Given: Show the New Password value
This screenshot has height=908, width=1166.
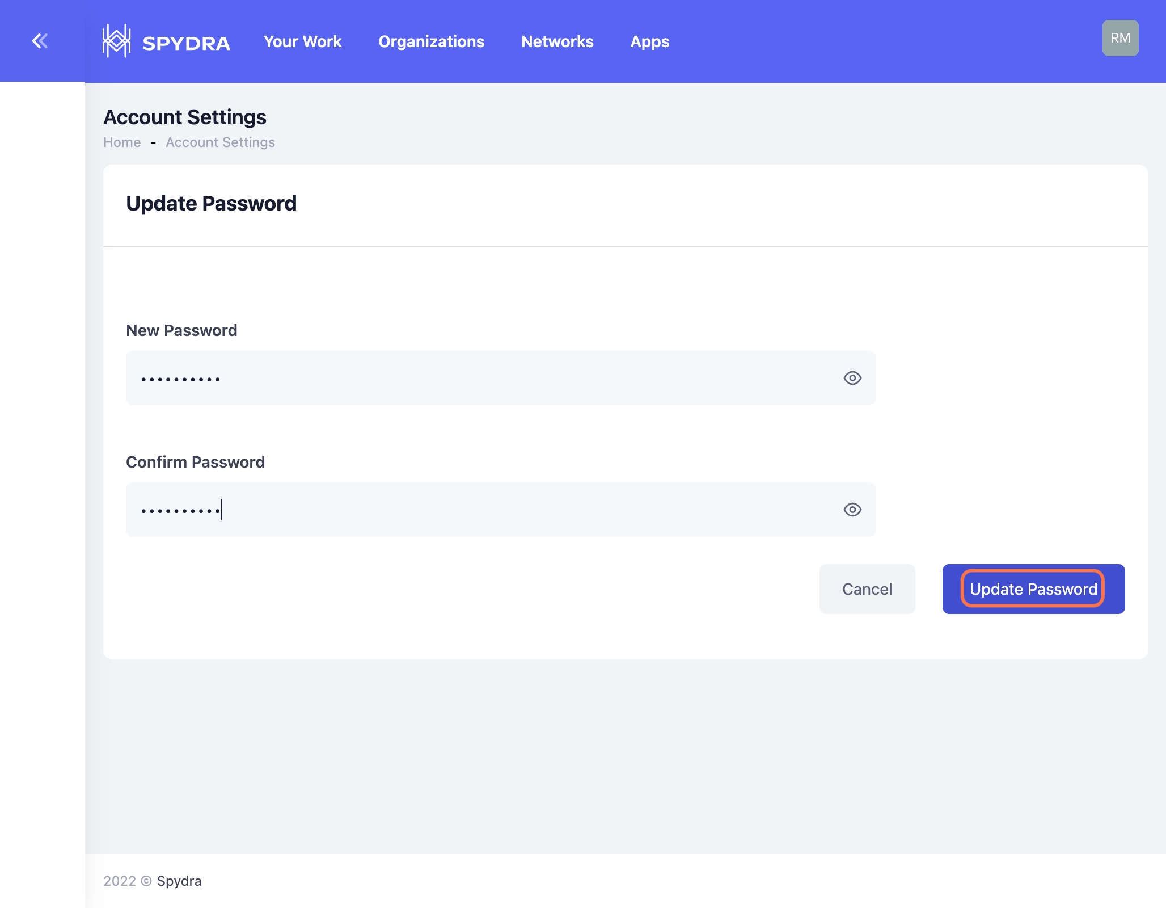Looking at the screenshot, I should 852,378.
